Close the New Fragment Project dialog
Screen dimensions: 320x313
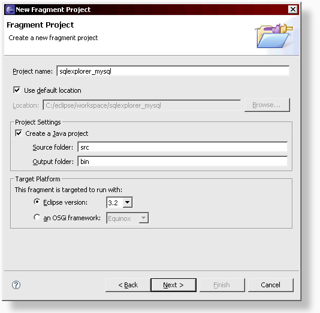click(x=293, y=10)
